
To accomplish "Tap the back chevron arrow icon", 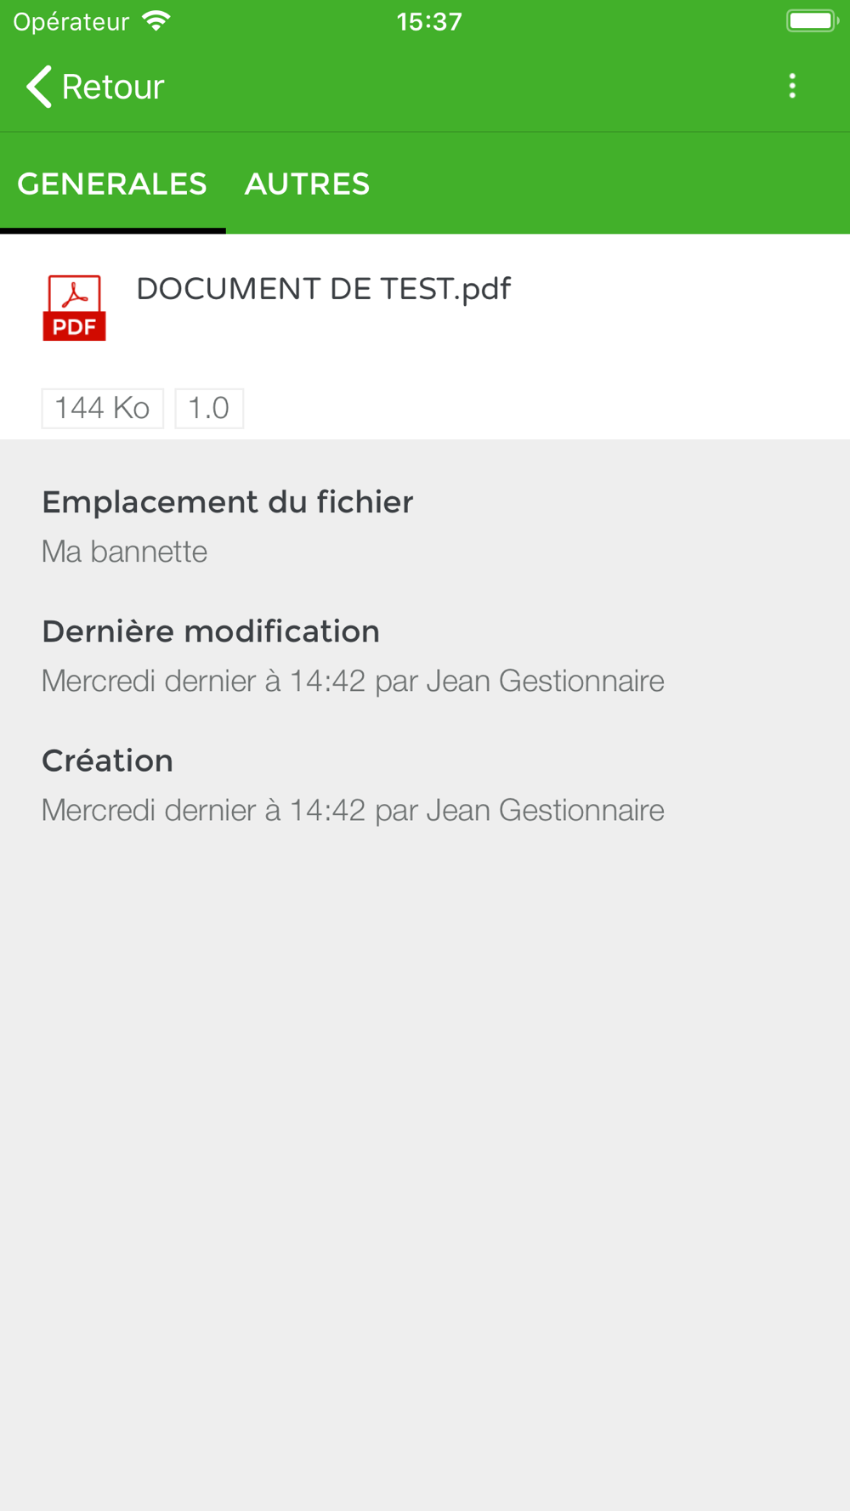I will (39, 86).
